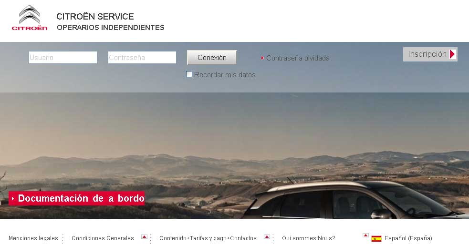Expand arrow next to Condiciones Generales
This screenshot has width=469, height=245.
pyautogui.click(x=144, y=236)
